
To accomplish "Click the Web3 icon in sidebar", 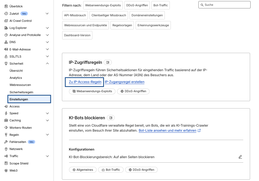I will click(6, 170).
